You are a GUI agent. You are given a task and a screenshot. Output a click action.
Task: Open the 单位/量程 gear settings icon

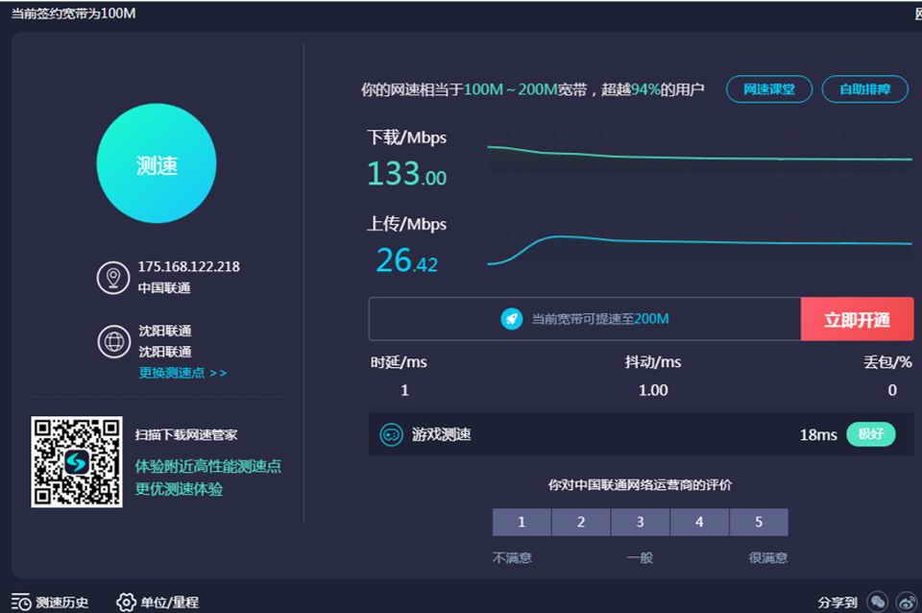pyautogui.click(x=126, y=601)
